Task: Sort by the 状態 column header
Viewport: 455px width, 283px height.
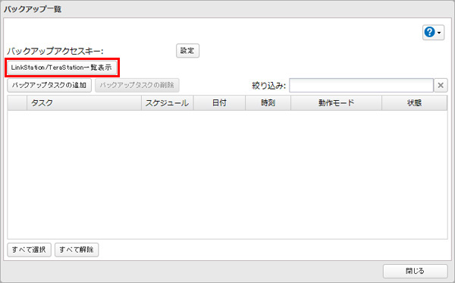Action: [414, 102]
